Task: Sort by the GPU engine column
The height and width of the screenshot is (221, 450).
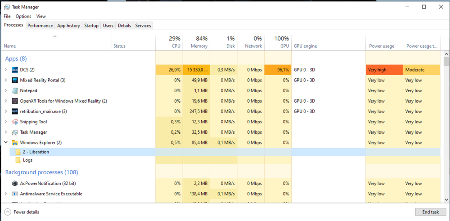Action: pyautogui.click(x=328, y=42)
